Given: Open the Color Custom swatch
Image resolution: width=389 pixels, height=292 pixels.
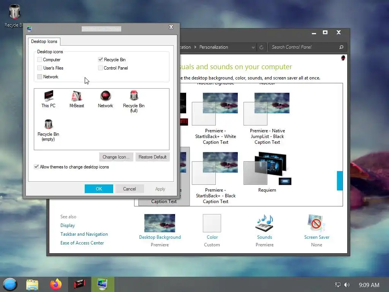Looking at the screenshot, I should [x=212, y=223].
